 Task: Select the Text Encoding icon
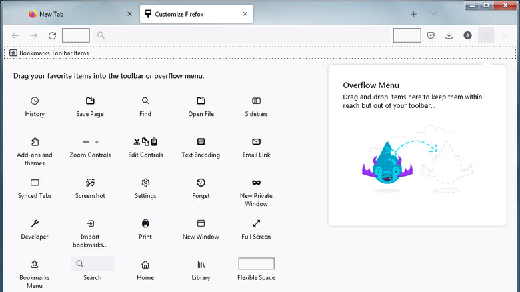tap(201, 141)
